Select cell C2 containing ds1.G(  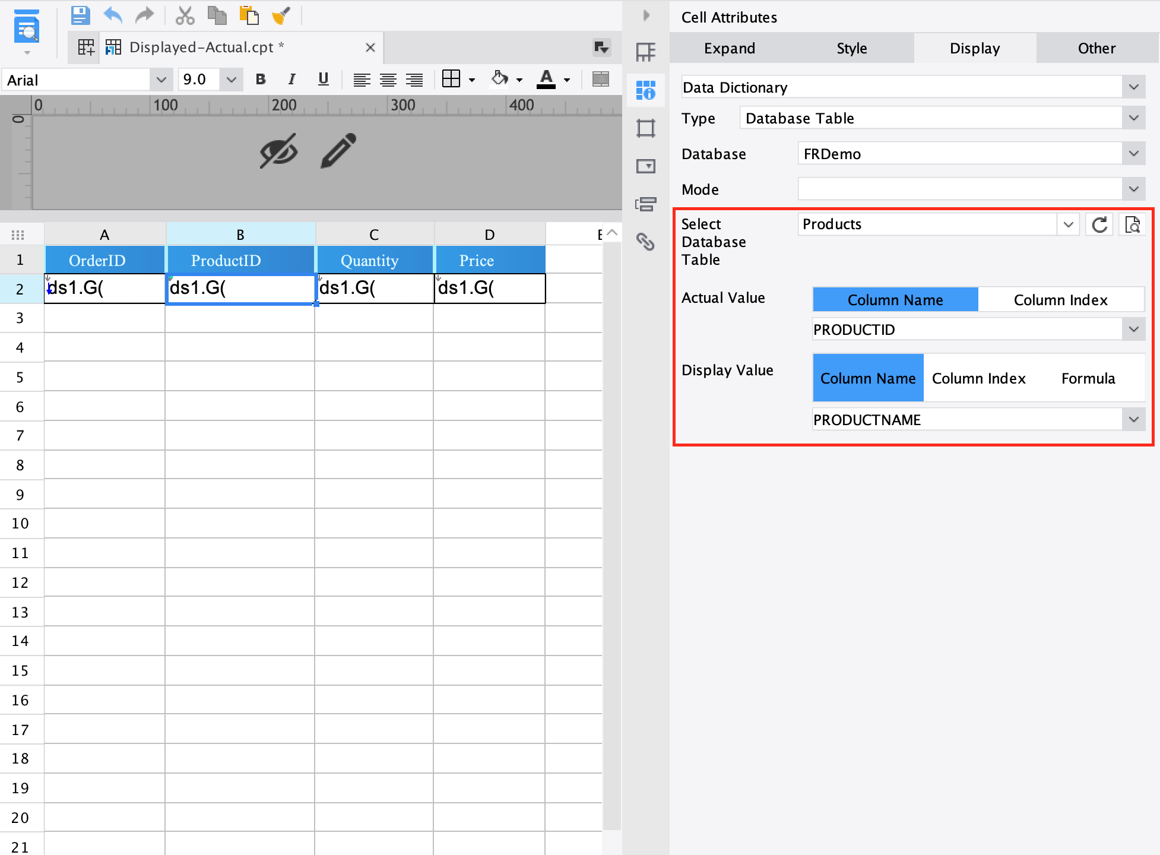(374, 289)
